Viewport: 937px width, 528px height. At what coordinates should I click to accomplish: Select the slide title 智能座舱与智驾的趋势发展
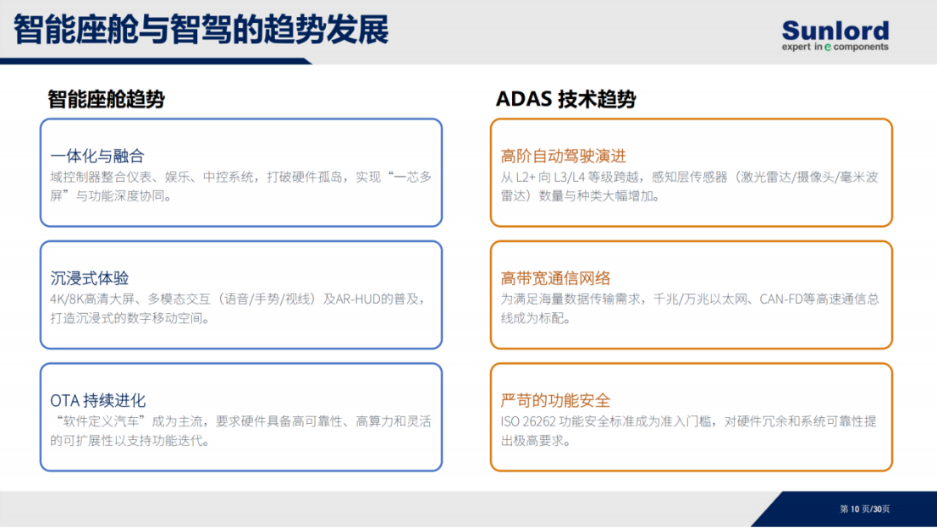pos(201,30)
